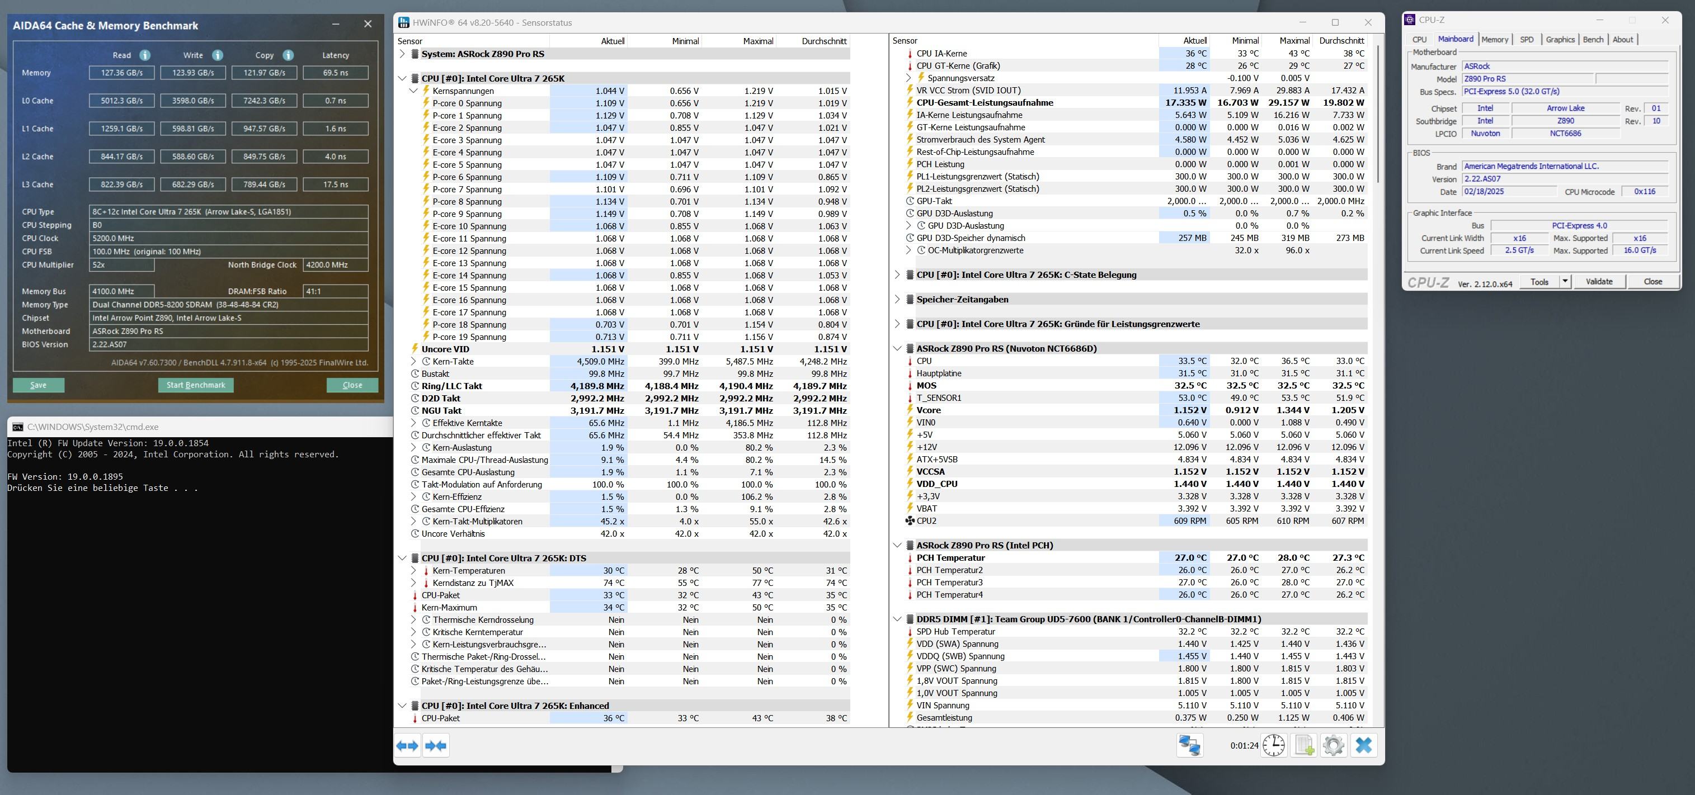Image resolution: width=1695 pixels, height=795 pixels.
Task: Start logging with the spreadsheet plus icon
Action: tap(1304, 746)
